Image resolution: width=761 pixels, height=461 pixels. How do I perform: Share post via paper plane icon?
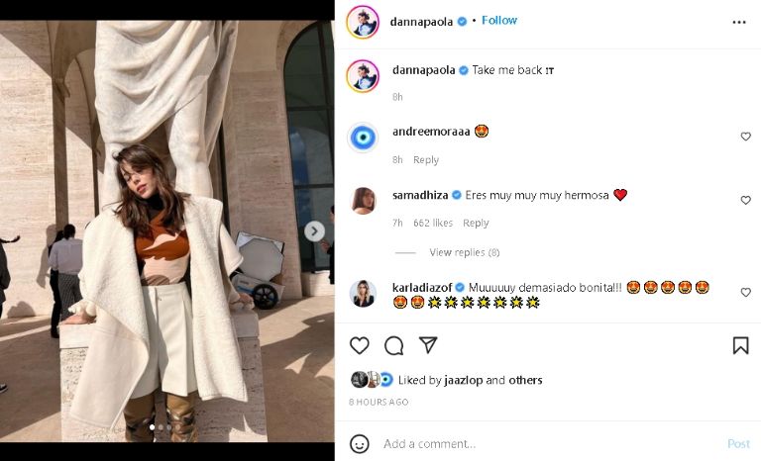(x=428, y=345)
